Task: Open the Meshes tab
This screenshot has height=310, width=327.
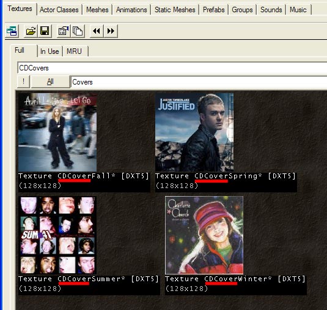Action: point(97,10)
